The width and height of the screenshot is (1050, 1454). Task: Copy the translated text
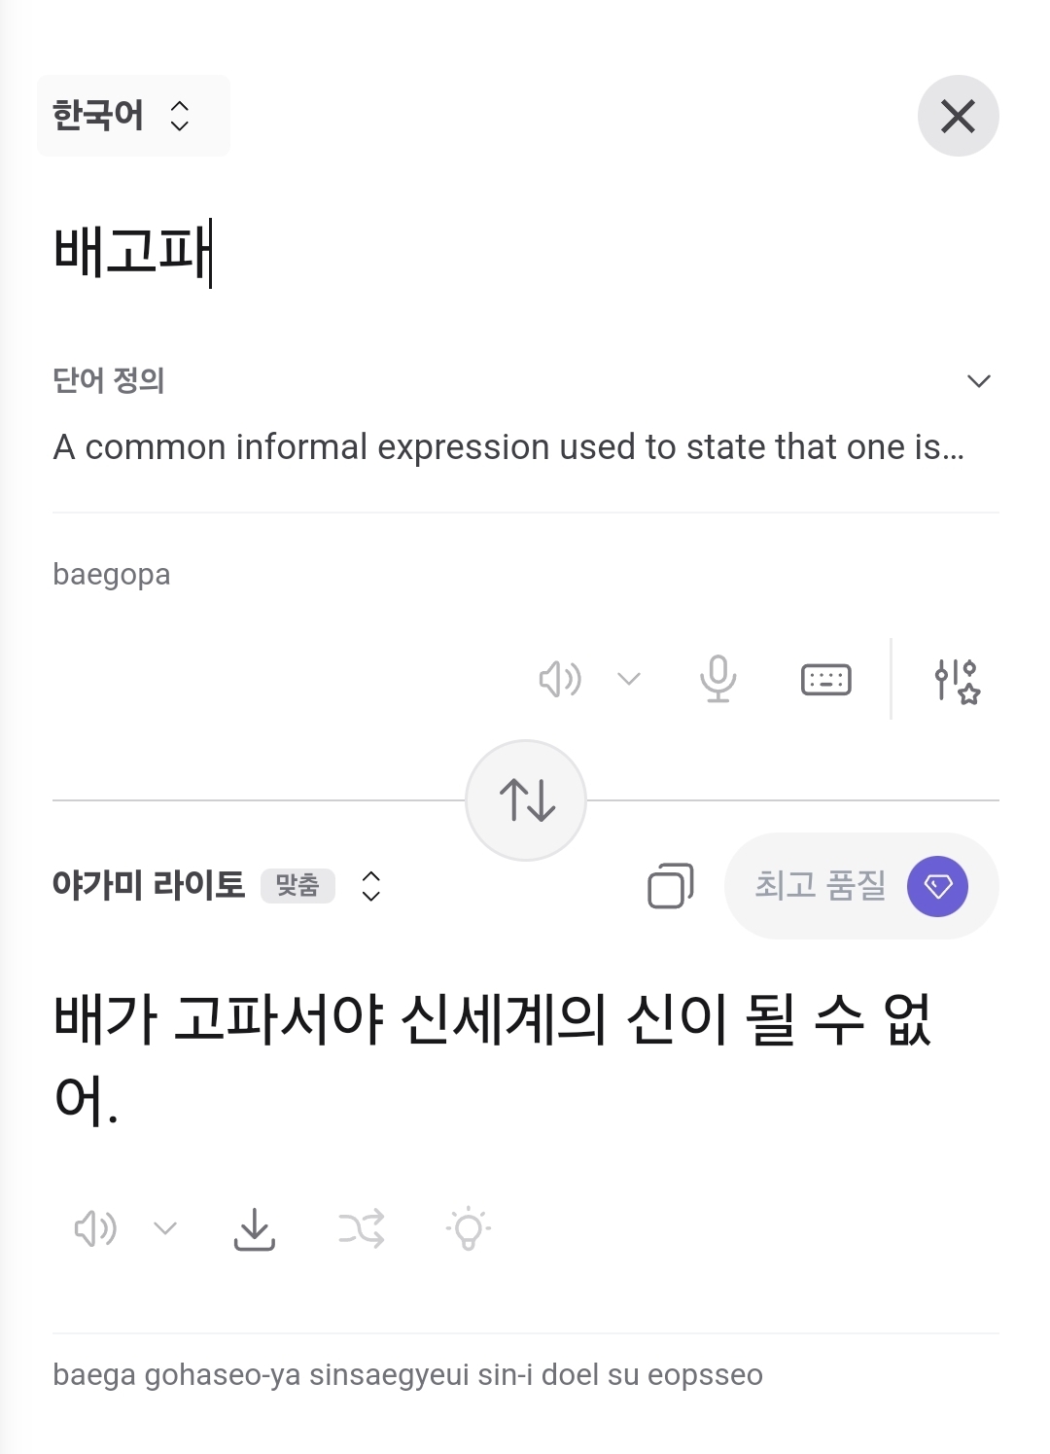[670, 886]
